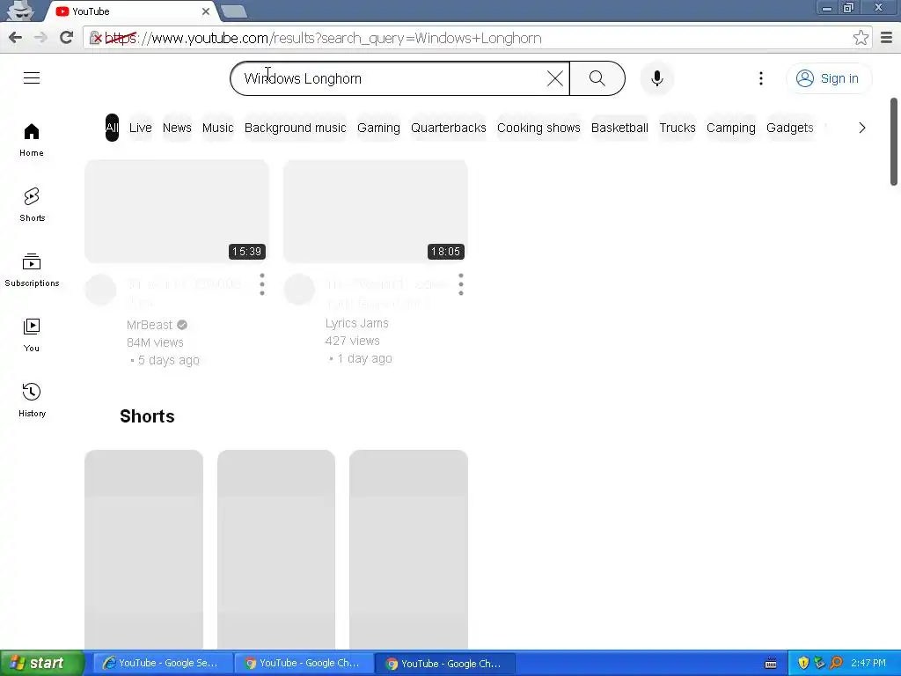
Task: Select the Music filter chip
Action: pyautogui.click(x=218, y=128)
